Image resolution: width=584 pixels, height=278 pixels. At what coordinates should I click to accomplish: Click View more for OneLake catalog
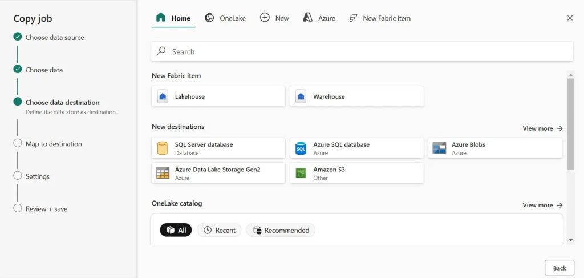542,205
